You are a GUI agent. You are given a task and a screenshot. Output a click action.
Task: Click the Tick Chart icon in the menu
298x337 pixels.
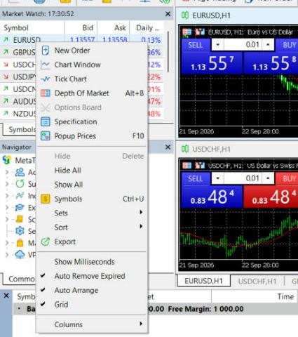pos(46,79)
